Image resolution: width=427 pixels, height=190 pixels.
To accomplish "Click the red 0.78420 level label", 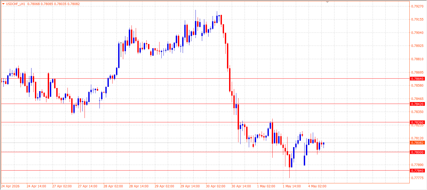I will [x=417, y=104].
